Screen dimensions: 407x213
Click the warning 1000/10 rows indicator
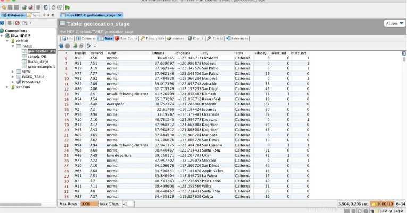coord(382,204)
